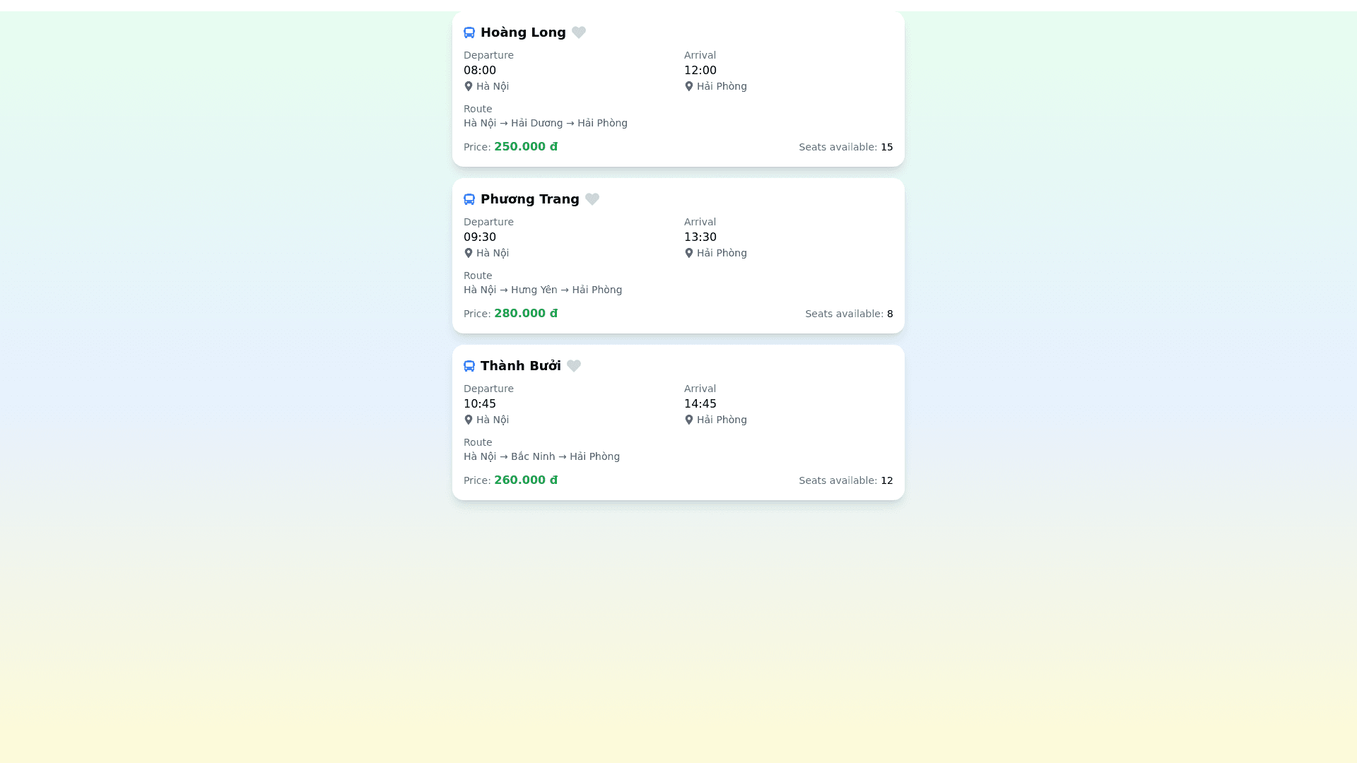
Task: Click the 280.000 đ price
Action: click(525, 314)
